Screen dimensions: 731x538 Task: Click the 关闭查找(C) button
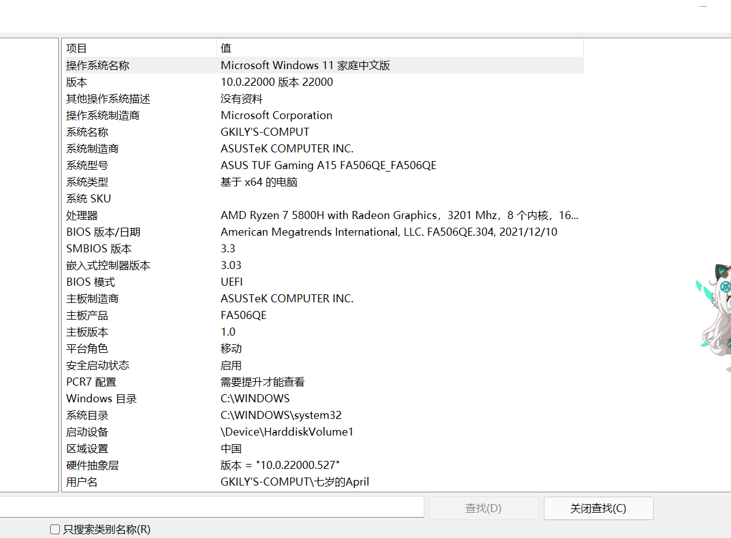598,508
